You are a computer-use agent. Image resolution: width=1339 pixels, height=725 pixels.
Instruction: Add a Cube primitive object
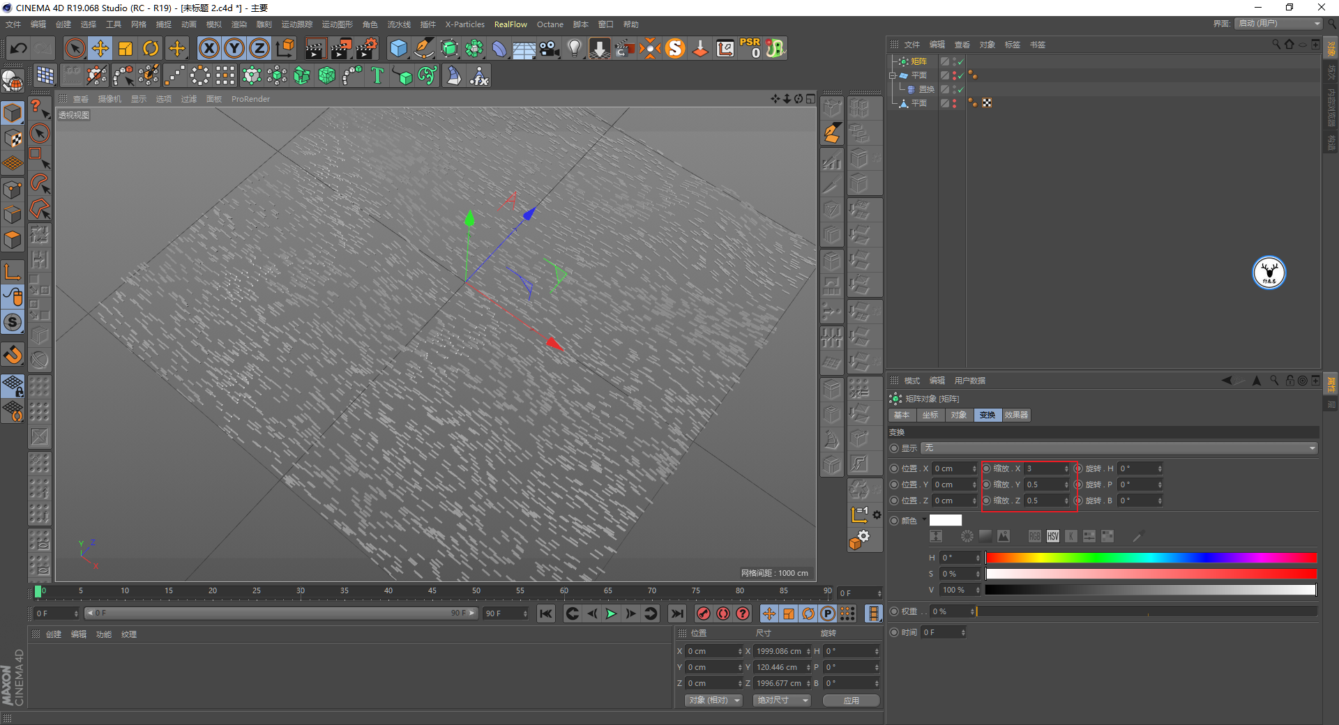tap(398, 48)
